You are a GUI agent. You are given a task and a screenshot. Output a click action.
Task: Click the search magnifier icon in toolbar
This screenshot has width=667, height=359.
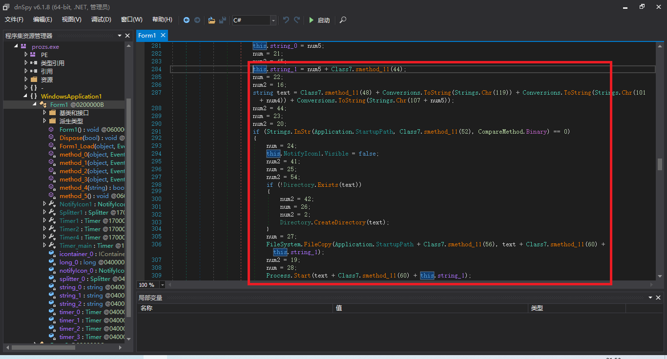343,20
